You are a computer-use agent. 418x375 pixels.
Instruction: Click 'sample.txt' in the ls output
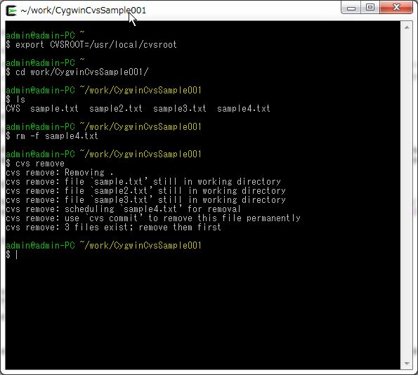[54, 108]
